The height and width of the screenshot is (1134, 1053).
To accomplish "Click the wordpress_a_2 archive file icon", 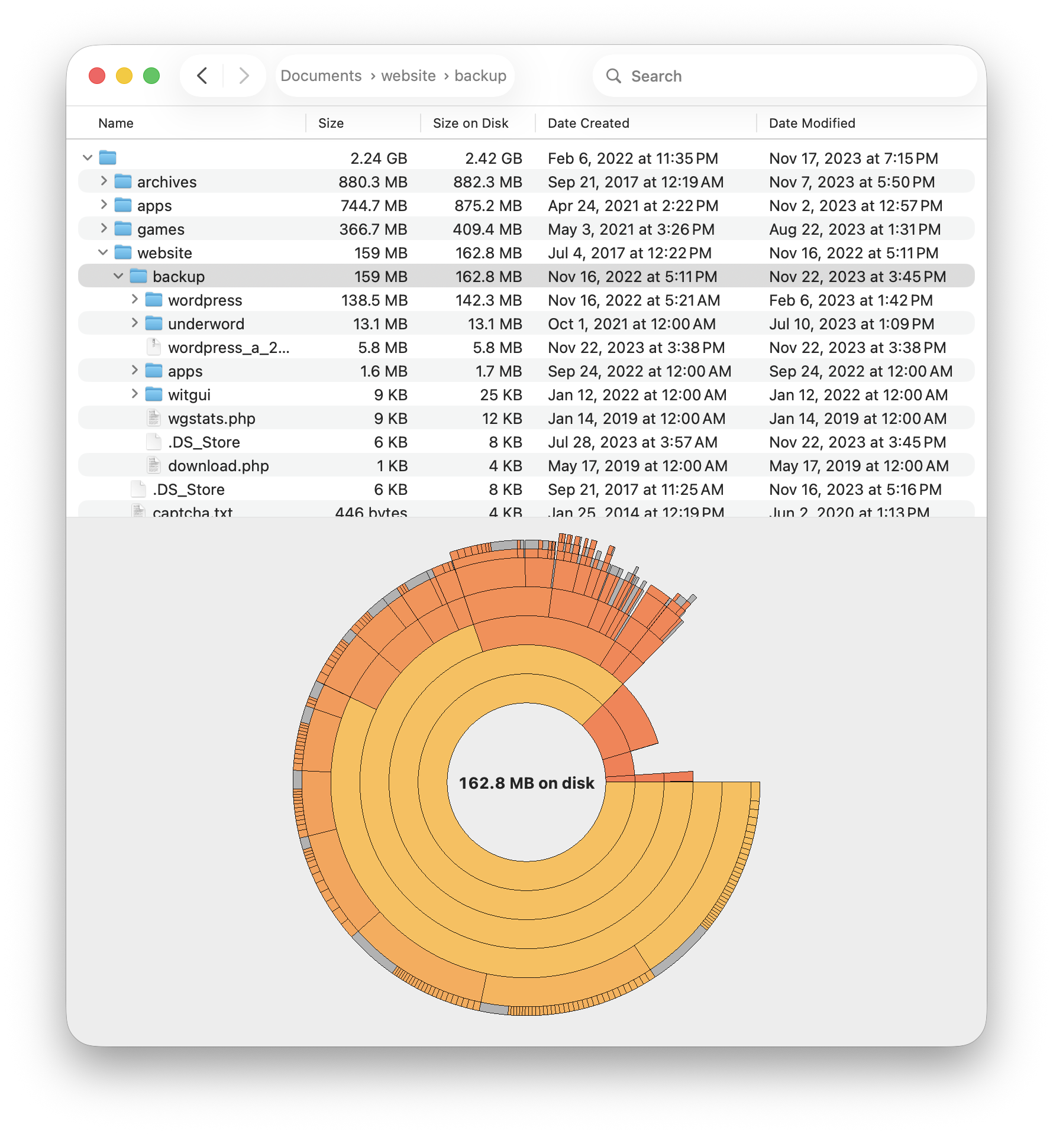I will (155, 347).
